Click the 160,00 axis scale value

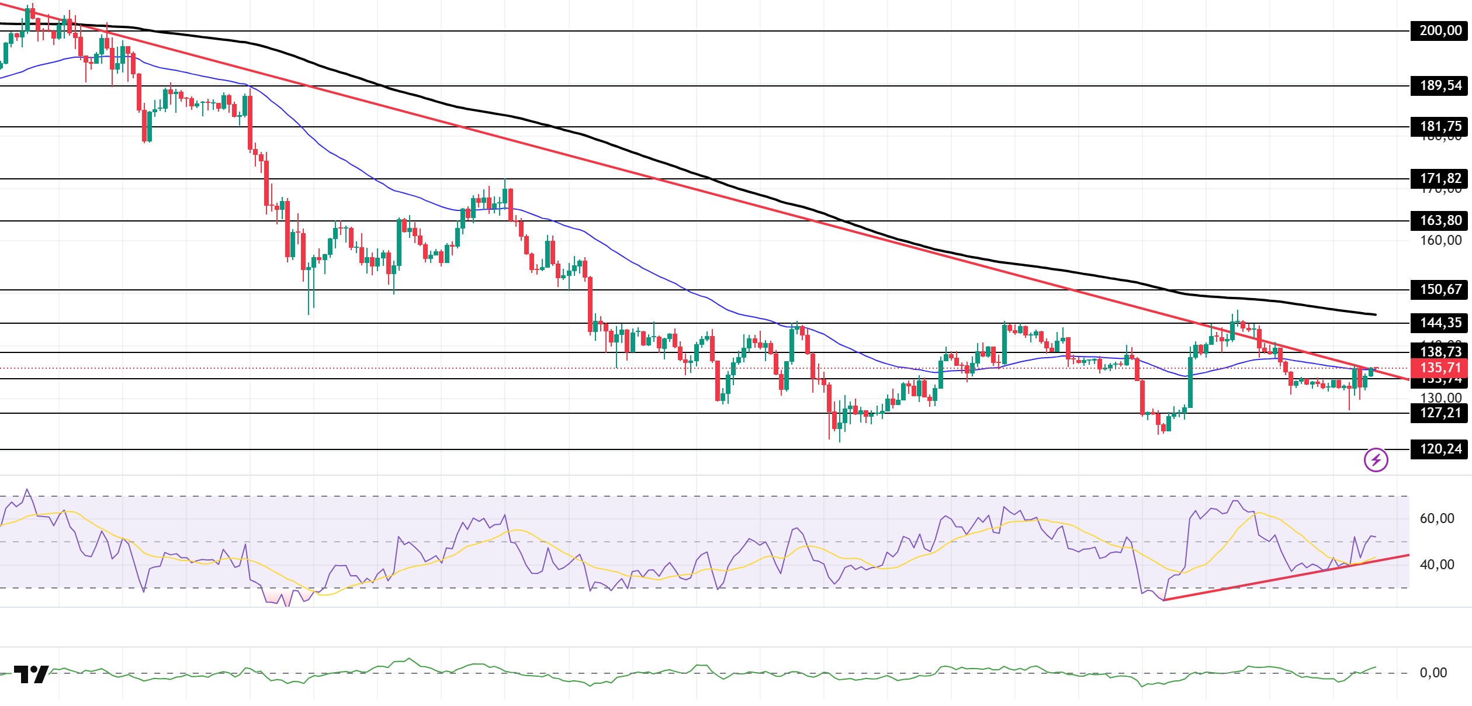point(1440,241)
